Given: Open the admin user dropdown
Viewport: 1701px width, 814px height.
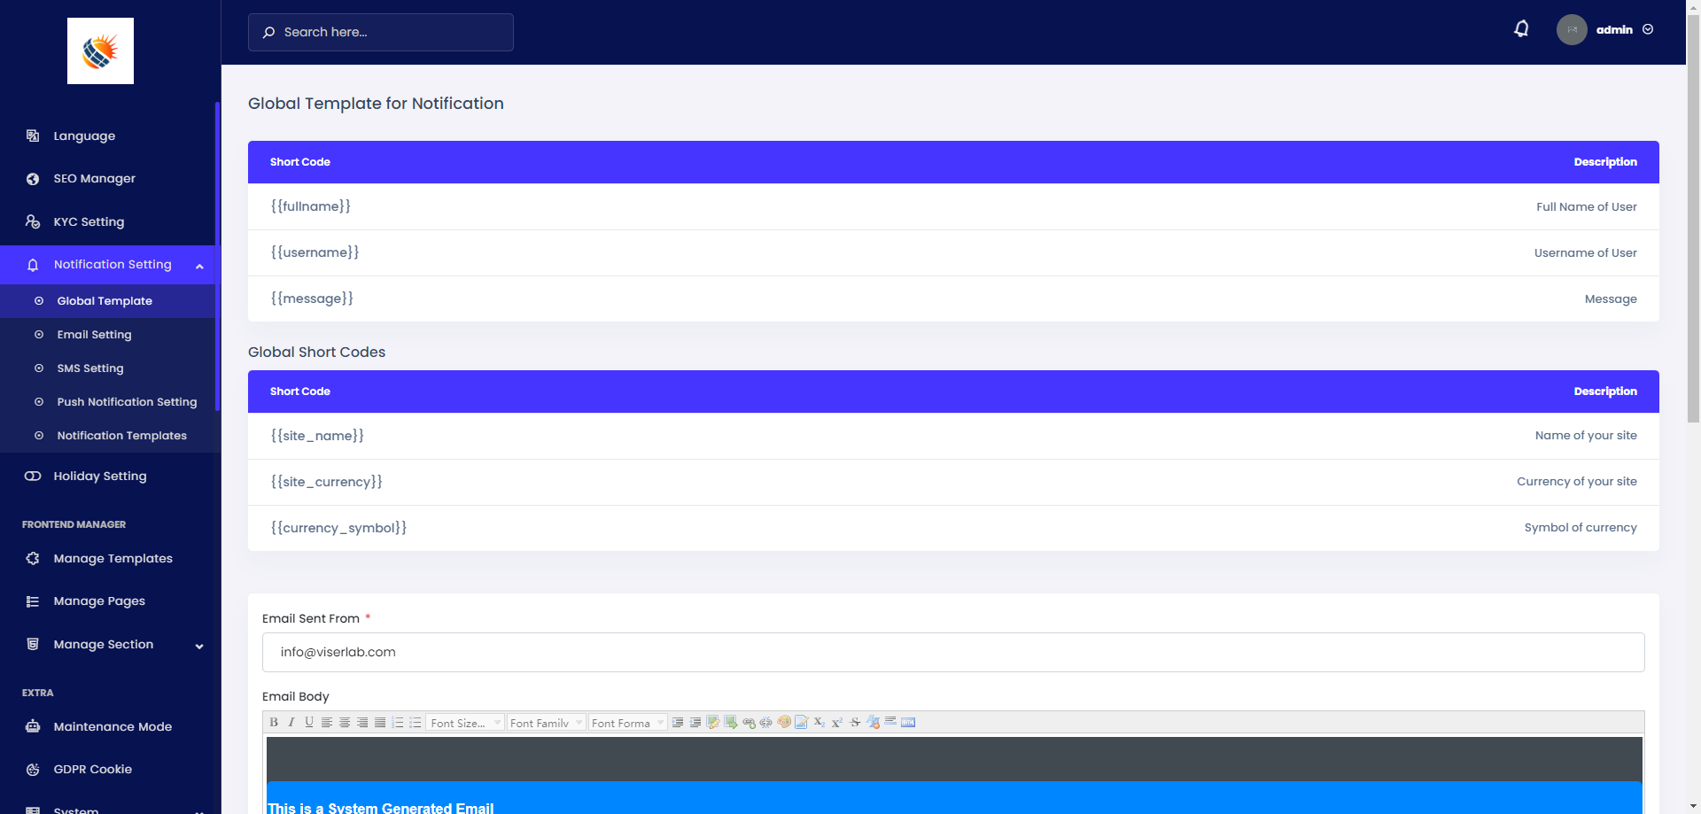Looking at the screenshot, I should pyautogui.click(x=1613, y=29).
